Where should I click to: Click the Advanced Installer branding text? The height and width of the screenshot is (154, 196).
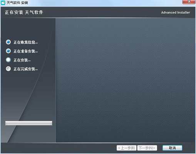[176, 12]
